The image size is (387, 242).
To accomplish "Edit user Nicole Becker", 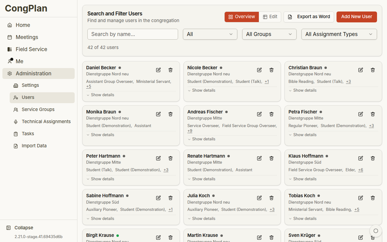I will pos(259,70).
